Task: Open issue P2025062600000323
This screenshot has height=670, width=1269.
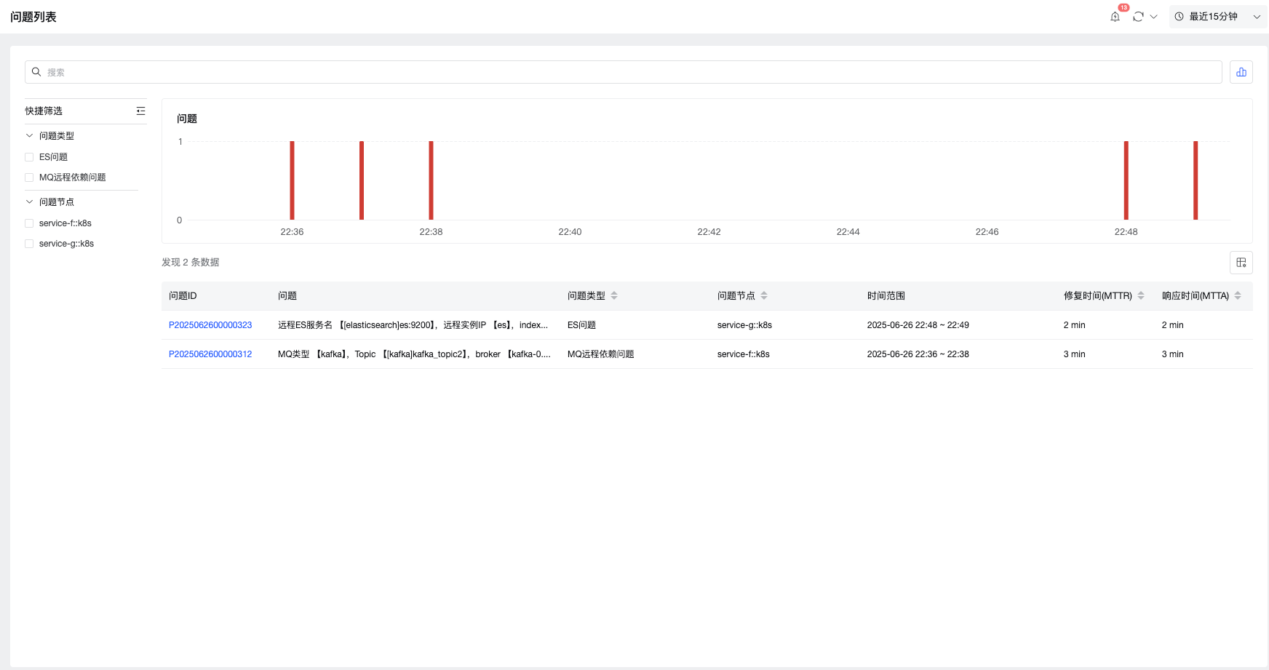Action: [210, 325]
